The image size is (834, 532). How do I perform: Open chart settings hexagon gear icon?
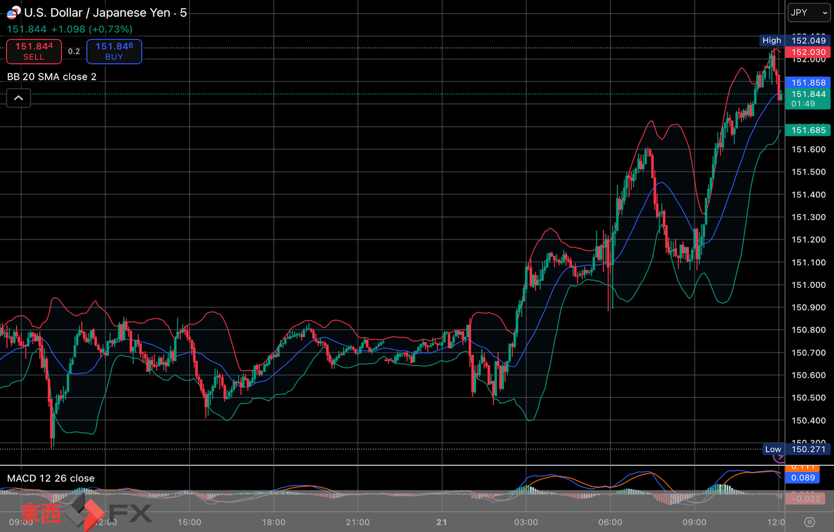tap(809, 522)
